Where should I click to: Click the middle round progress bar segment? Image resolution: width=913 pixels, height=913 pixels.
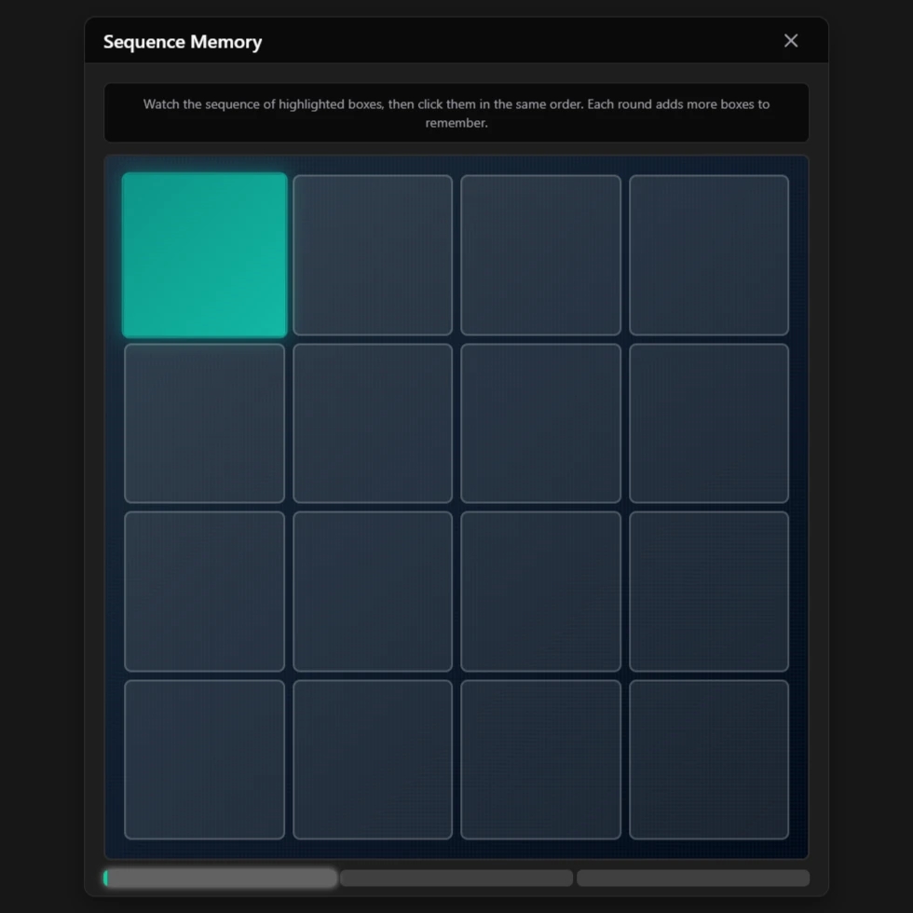456,878
